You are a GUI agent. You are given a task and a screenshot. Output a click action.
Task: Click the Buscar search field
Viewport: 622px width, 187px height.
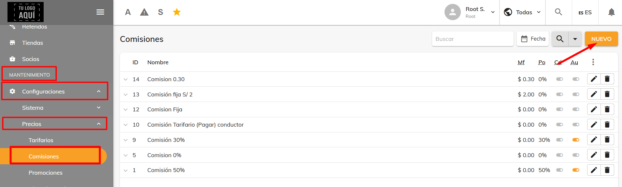pyautogui.click(x=473, y=39)
